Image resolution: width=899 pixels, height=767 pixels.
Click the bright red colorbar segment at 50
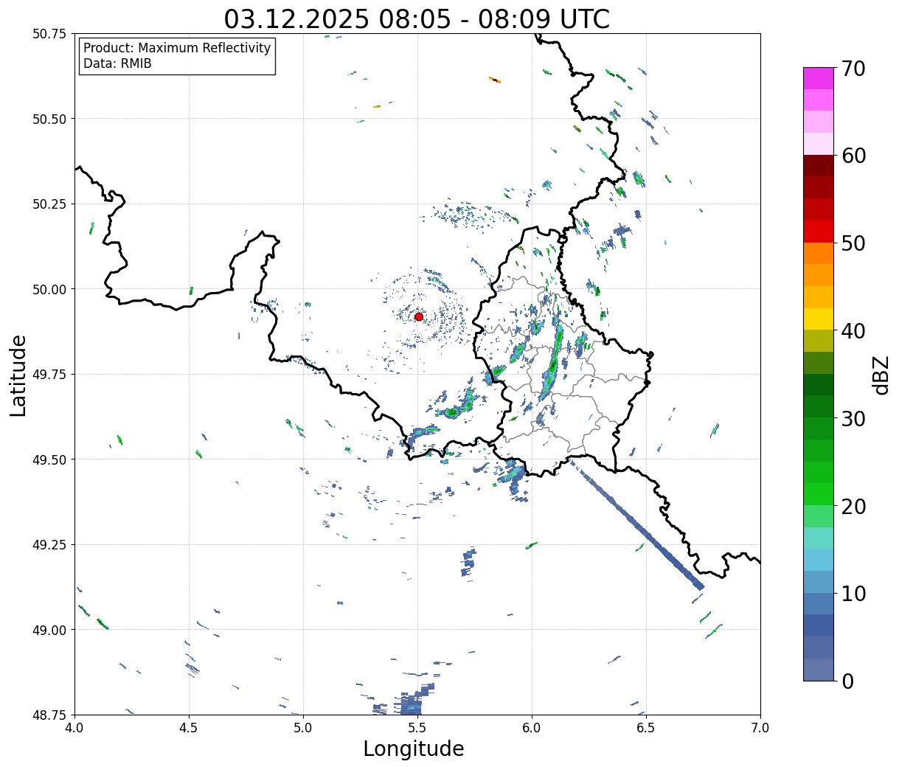(x=819, y=231)
